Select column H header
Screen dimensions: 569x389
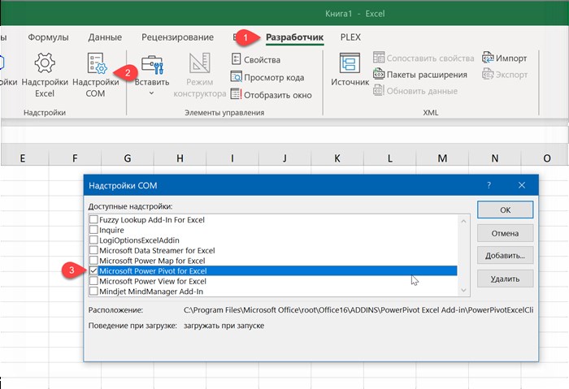[x=180, y=158]
